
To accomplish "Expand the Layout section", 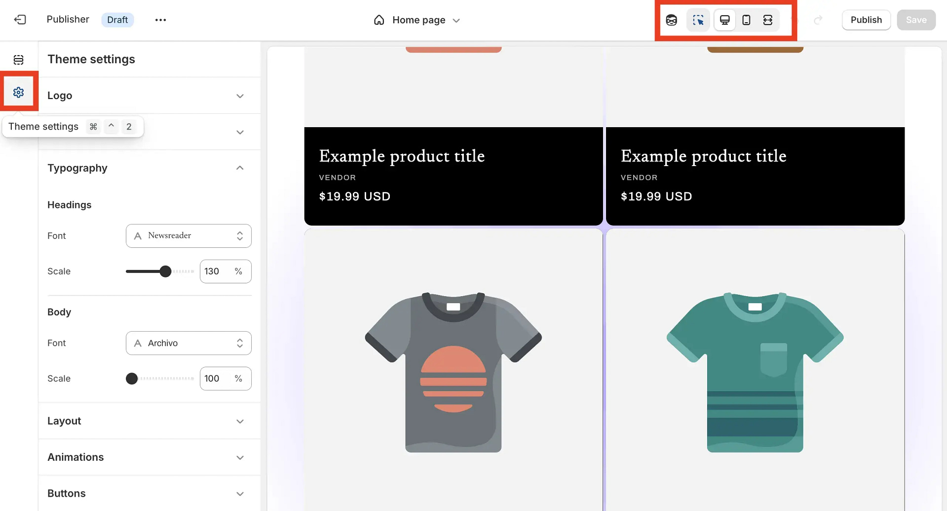I will (149, 421).
